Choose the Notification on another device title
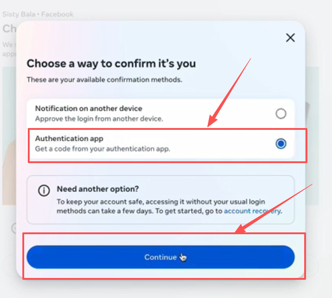 point(88,108)
